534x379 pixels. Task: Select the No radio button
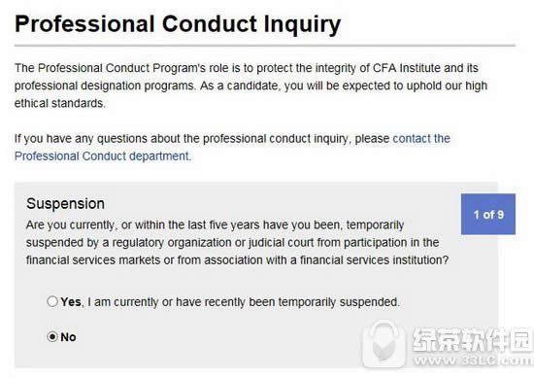[52, 337]
